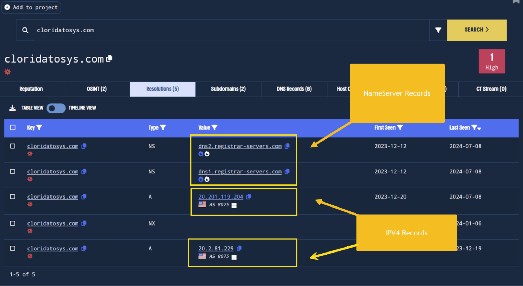Download the table with the download icon

click(x=13, y=108)
